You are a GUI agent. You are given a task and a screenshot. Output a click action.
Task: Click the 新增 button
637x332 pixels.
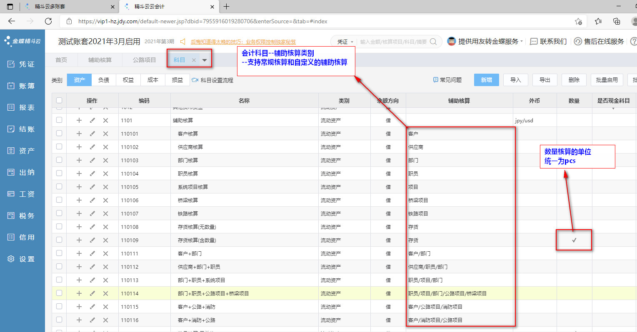(x=486, y=80)
